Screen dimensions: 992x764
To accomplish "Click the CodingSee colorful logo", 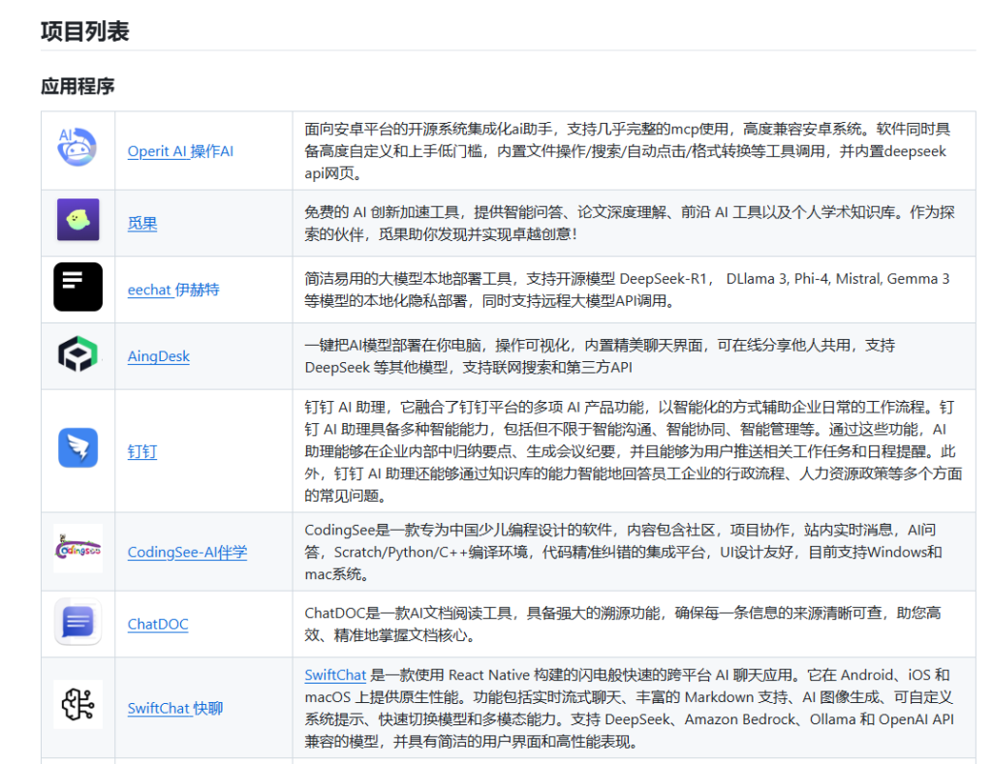I will tap(77, 549).
